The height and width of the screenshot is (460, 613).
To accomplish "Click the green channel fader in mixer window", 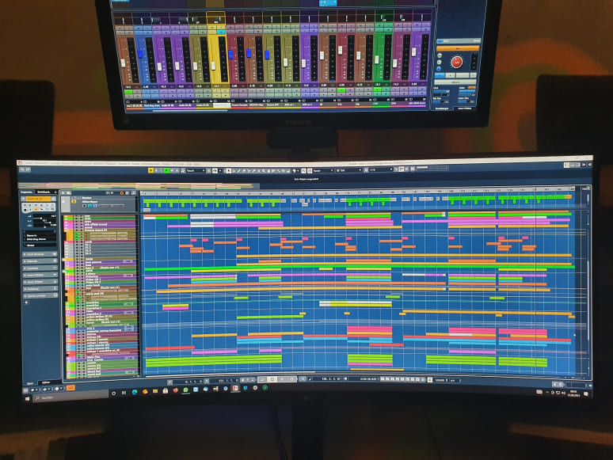I will (378, 60).
